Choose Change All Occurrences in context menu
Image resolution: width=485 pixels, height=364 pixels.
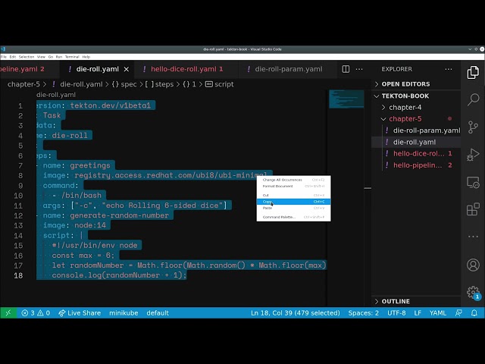click(293, 180)
